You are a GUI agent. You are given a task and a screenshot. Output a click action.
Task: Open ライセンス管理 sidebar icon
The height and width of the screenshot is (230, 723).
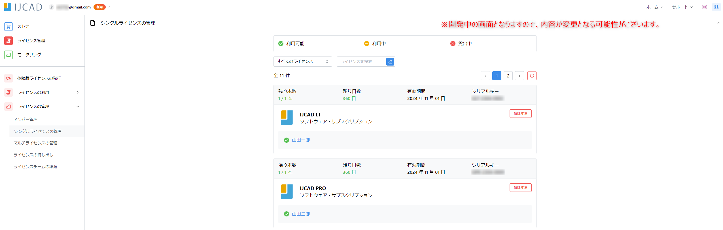9,41
